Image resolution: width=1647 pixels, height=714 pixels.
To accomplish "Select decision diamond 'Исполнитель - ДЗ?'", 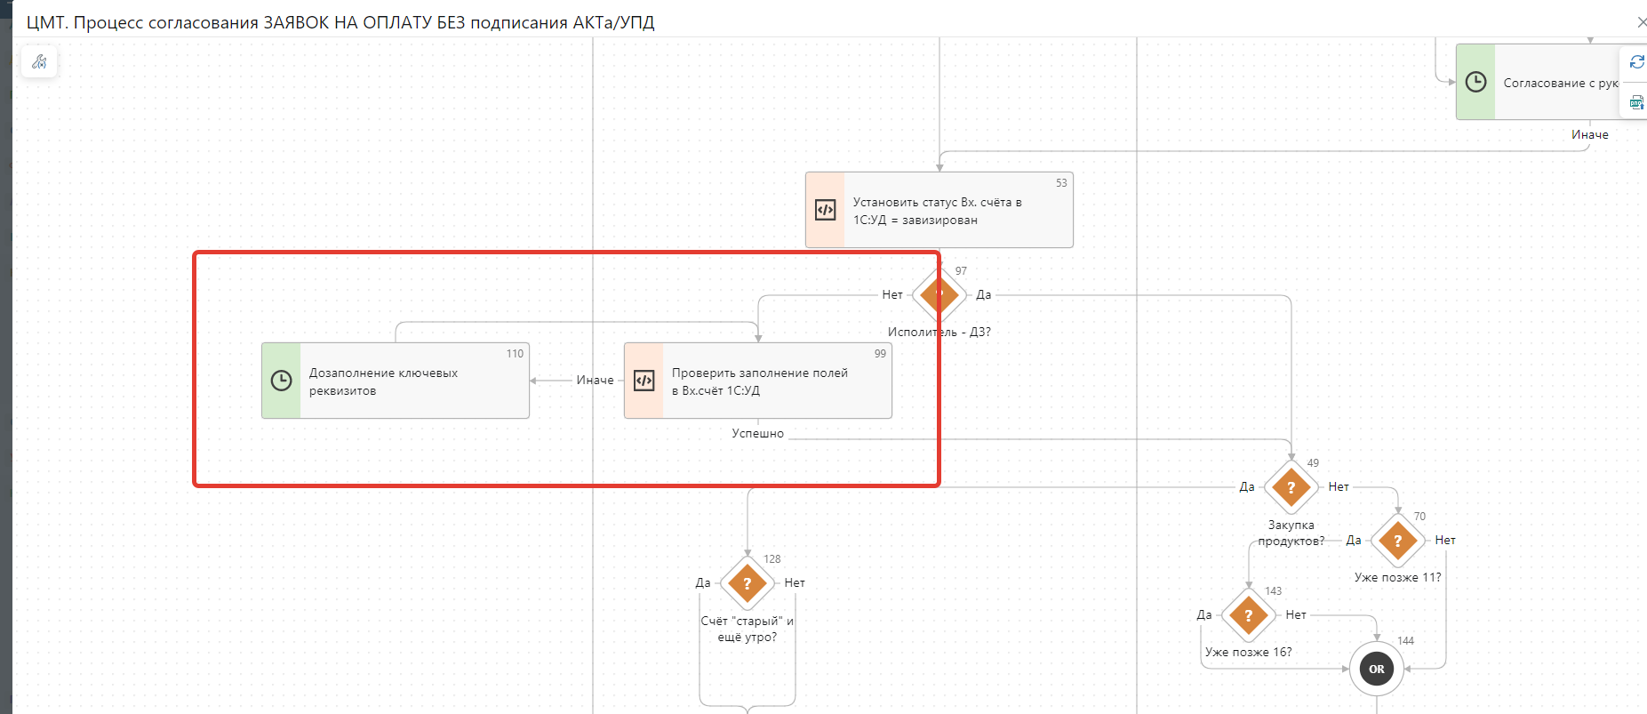I will point(939,294).
